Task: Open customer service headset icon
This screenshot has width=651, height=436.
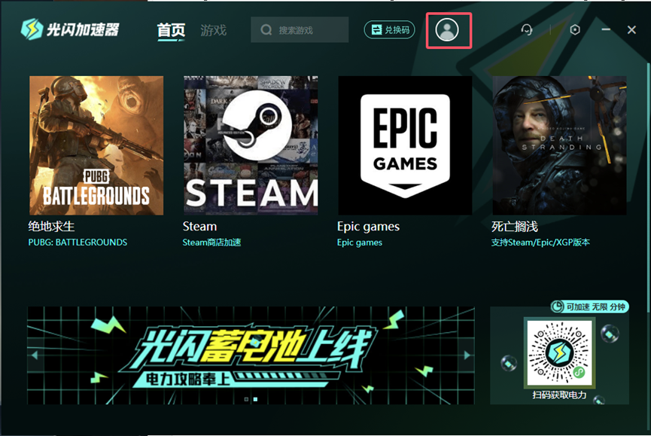Action: pyautogui.click(x=527, y=30)
